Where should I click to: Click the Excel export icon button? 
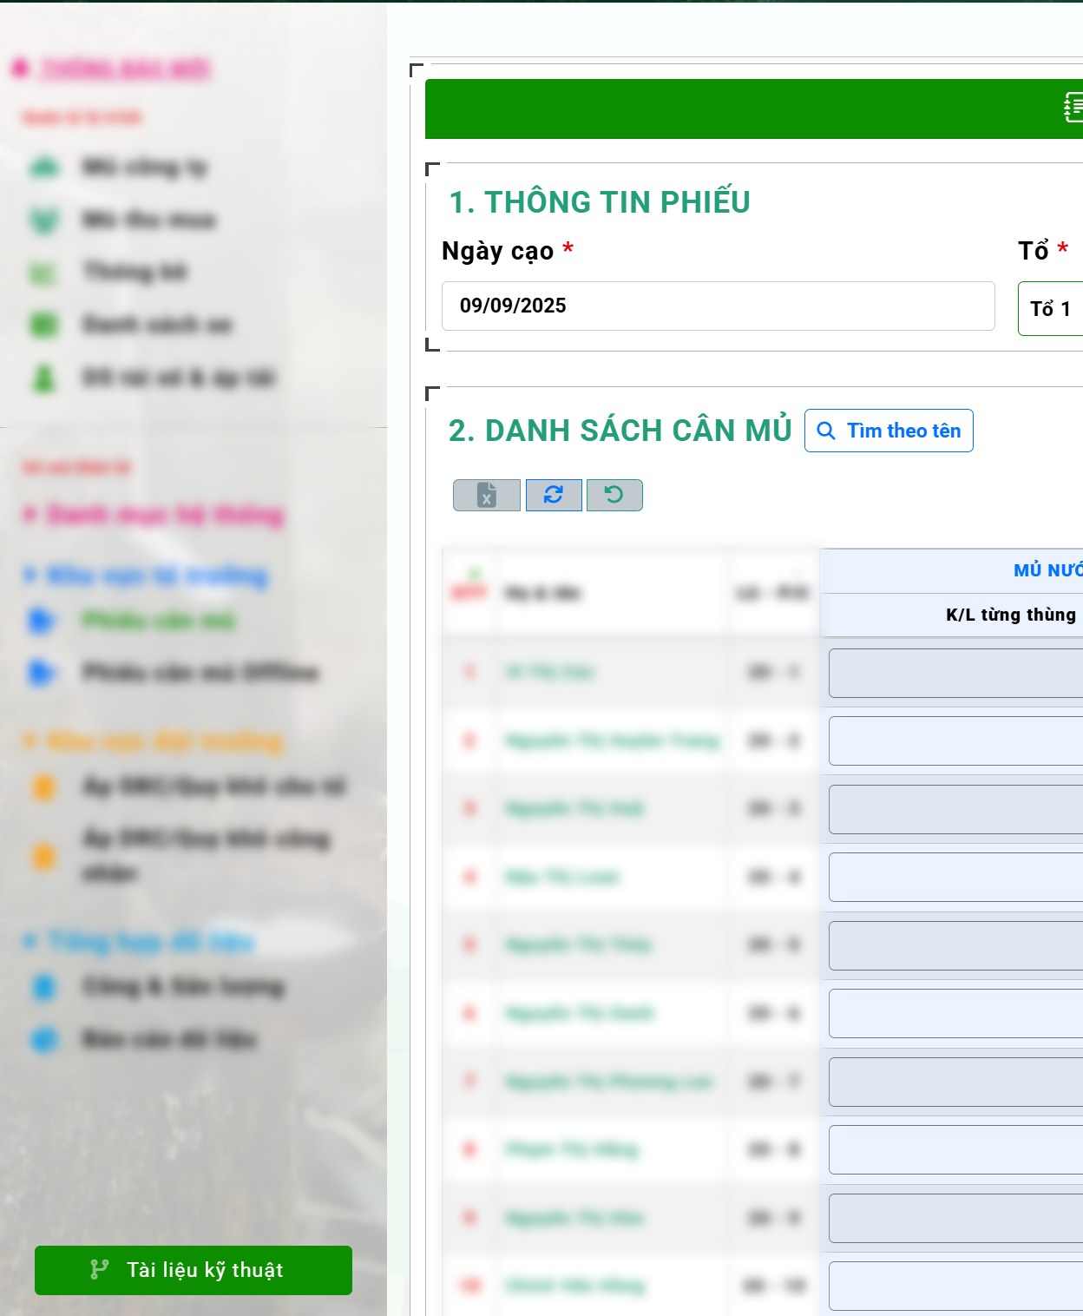coord(487,495)
